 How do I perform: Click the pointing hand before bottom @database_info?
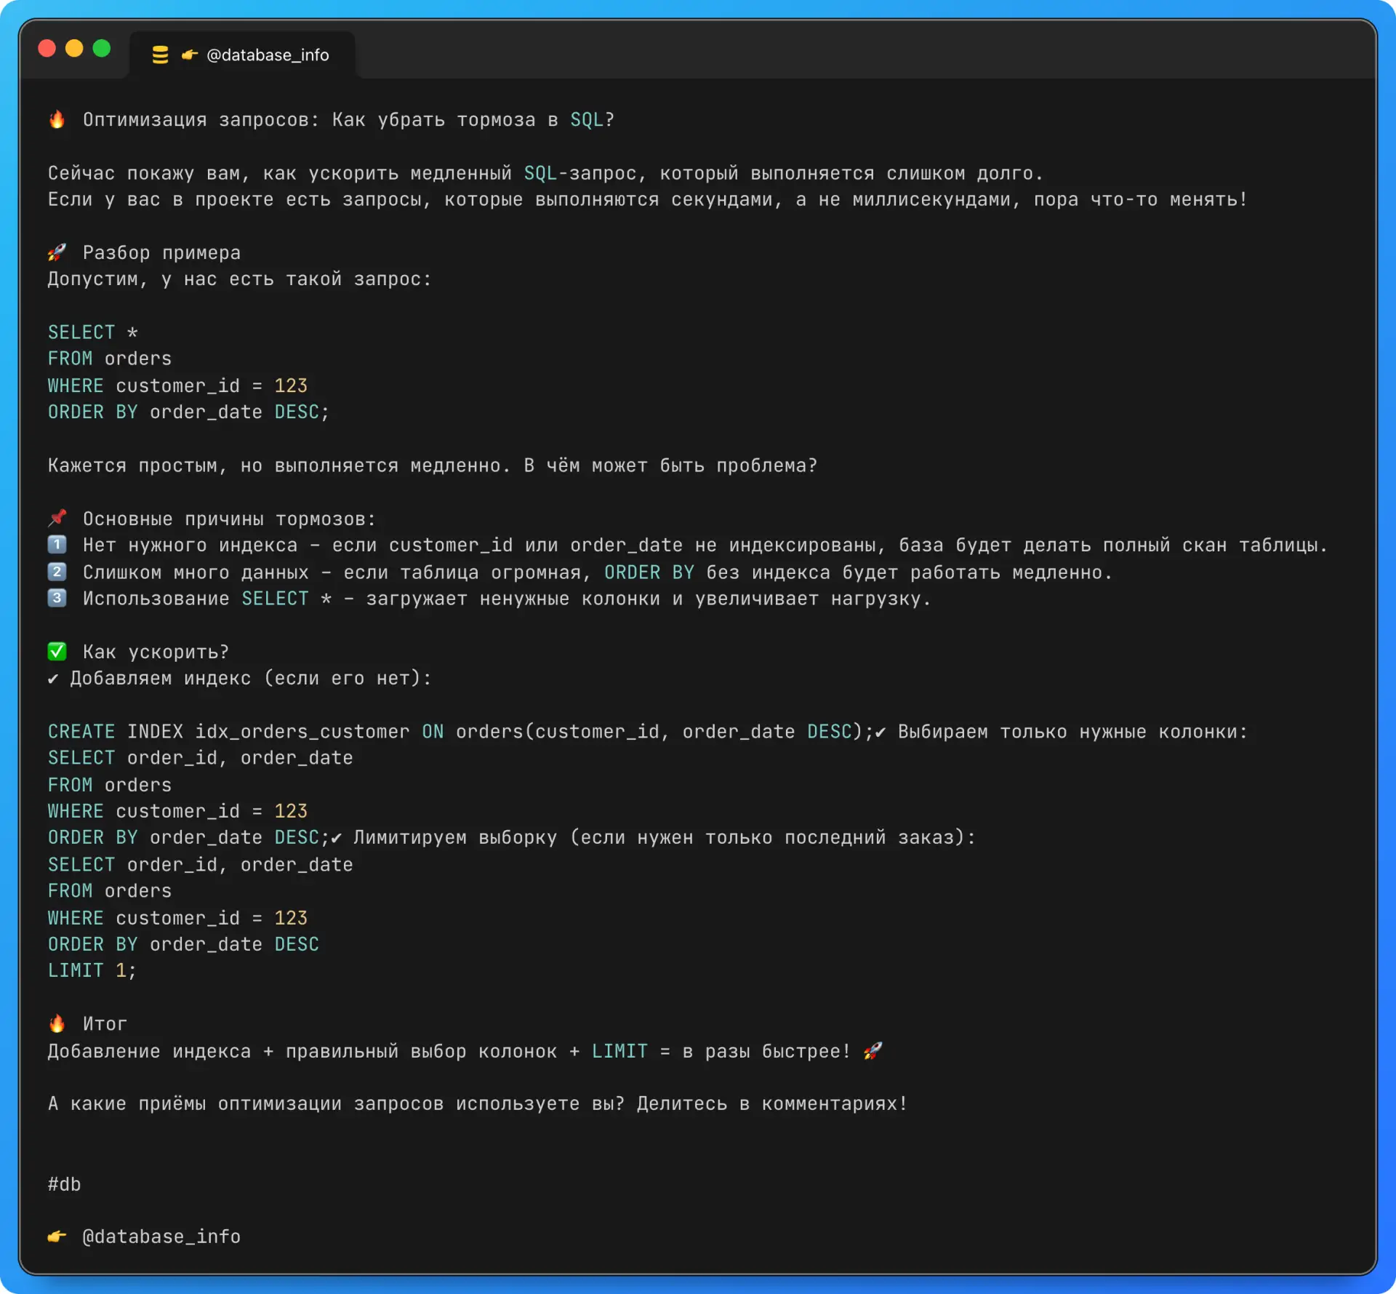click(x=57, y=1236)
